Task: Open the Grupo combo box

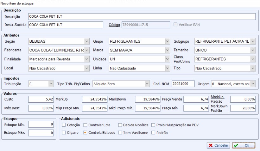Action: click(x=167, y=41)
